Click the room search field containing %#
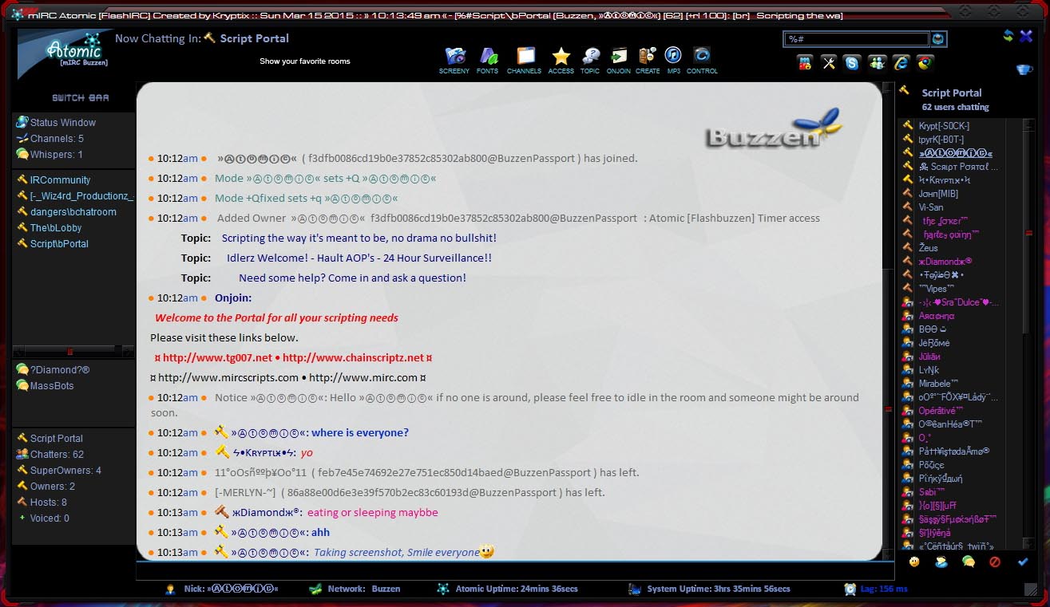Viewport: 1050px width, 607px height. click(856, 38)
